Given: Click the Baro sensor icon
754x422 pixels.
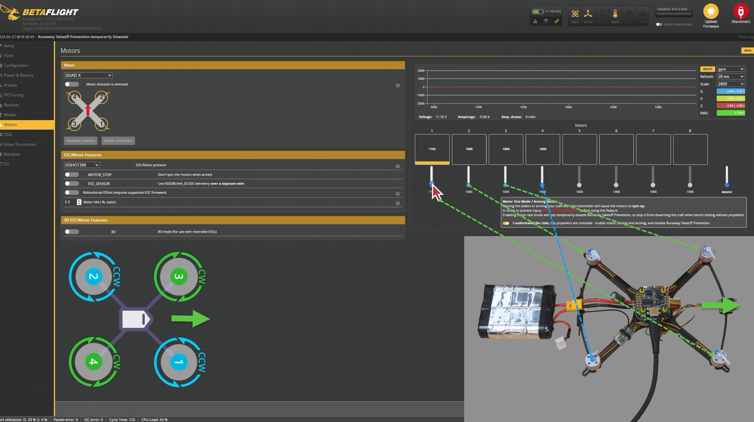Looking at the screenshot, I should click(x=615, y=14).
